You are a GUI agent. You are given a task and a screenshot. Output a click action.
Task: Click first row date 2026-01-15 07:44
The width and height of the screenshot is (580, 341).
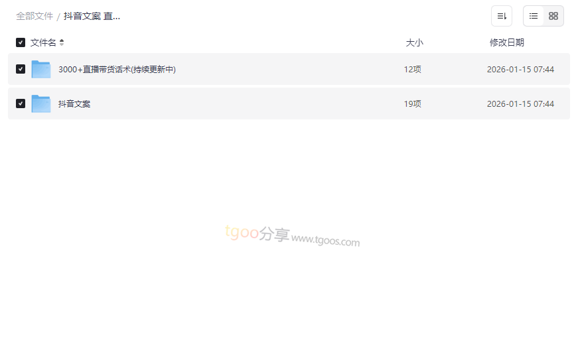coord(520,70)
